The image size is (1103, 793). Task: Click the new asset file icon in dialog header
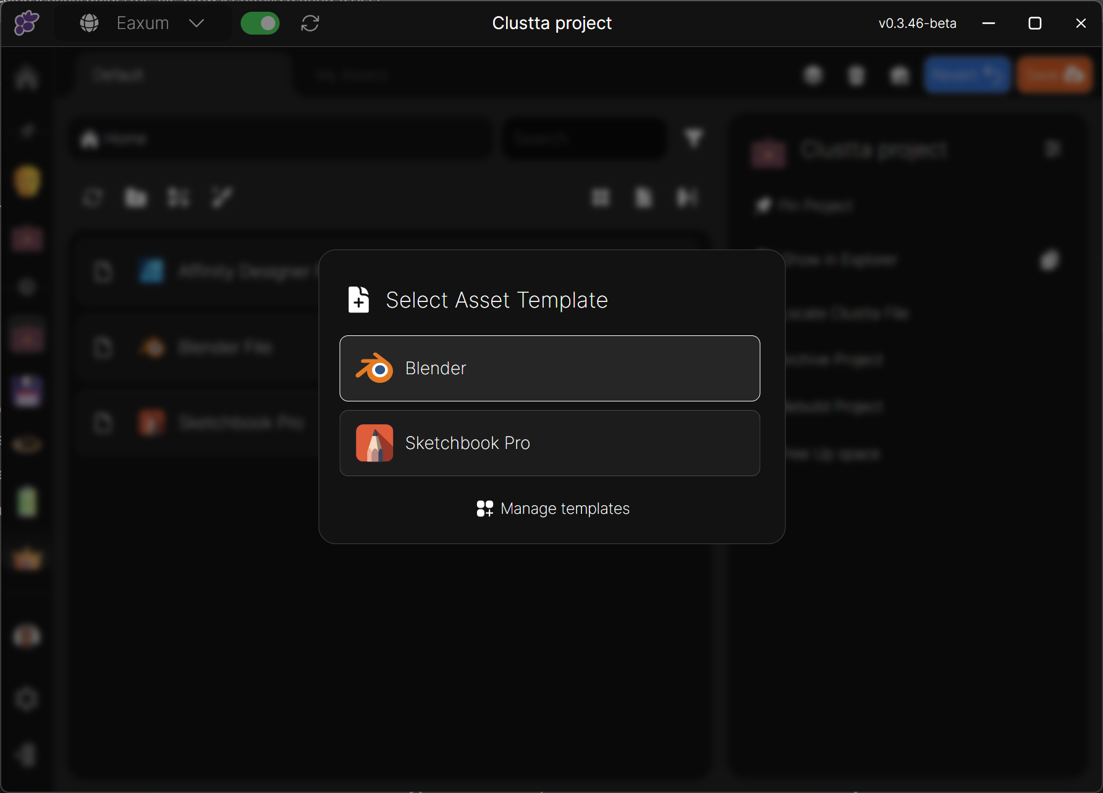pyautogui.click(x=358, y=300)
